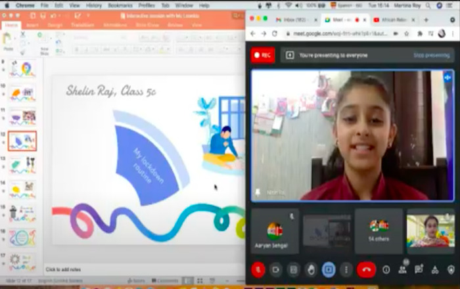Close the Gmail Inbox tab

[315, 20]
